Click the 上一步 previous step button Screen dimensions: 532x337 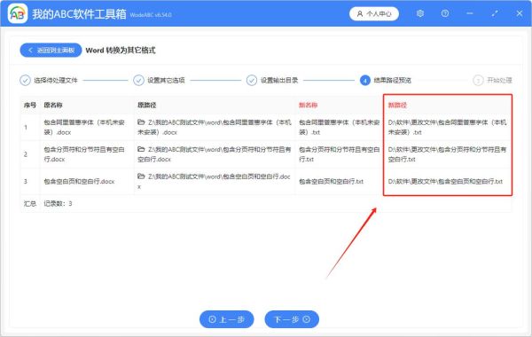[227, 319]
